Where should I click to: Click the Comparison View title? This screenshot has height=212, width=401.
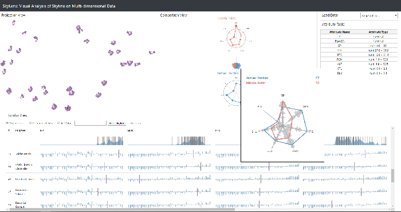[x=174, y=15]
